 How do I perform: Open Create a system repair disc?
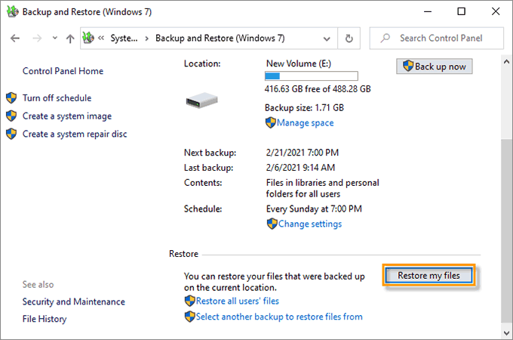point(75,134)
